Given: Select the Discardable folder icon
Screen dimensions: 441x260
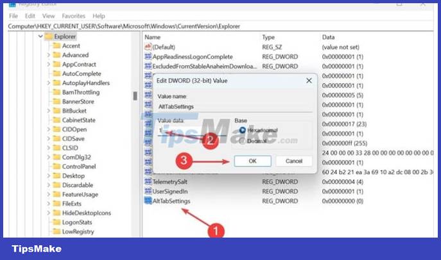Looking at the screenshot, I should click(57, 185).
